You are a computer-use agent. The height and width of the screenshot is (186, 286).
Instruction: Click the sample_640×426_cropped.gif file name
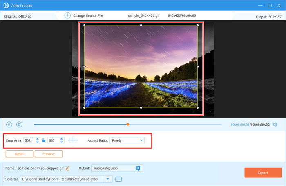tap(41, 168)
